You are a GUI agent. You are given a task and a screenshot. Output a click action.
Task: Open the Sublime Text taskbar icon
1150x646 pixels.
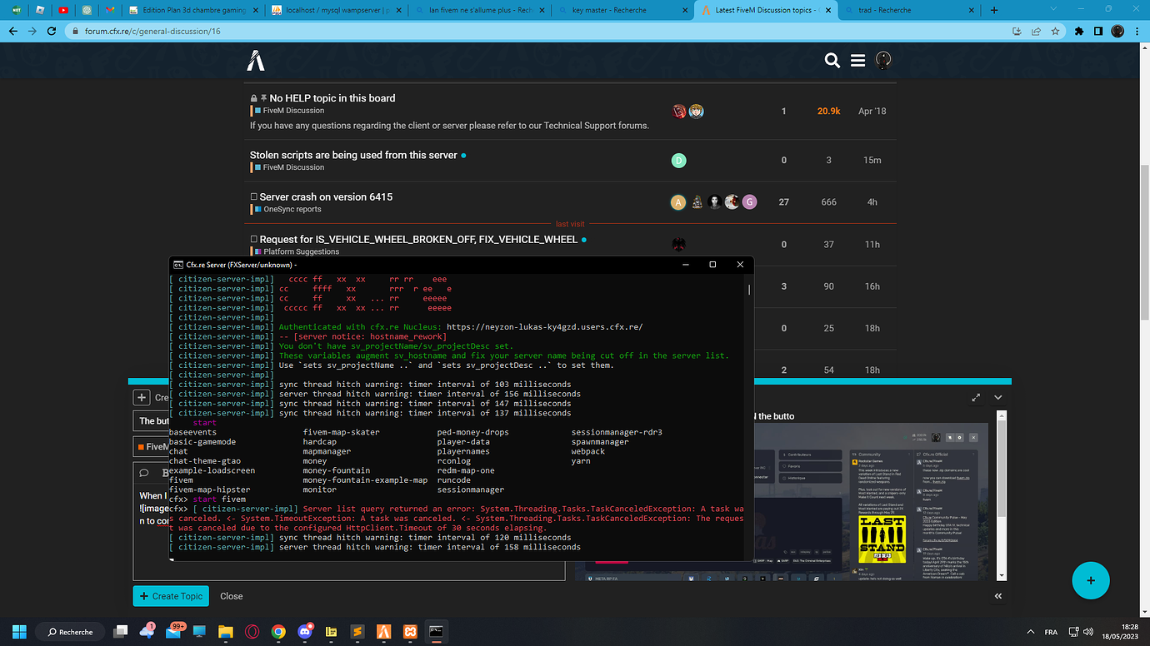click(x=357, y=632)
